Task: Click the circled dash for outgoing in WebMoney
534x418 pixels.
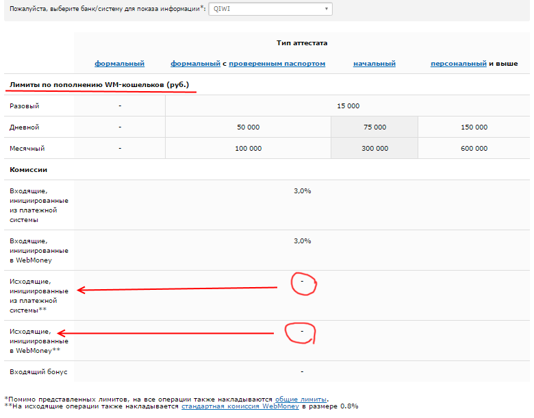Action: [302, 332]
